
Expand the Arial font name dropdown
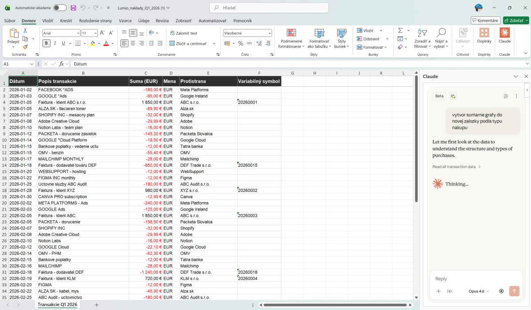(x=78, y=33)
